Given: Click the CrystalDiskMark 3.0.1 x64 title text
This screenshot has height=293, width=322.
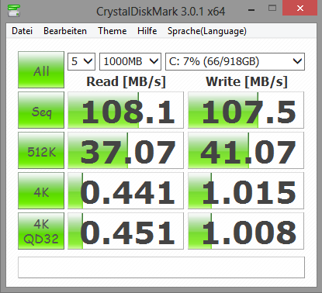Looking at the screenshot, I should (161, 12).
